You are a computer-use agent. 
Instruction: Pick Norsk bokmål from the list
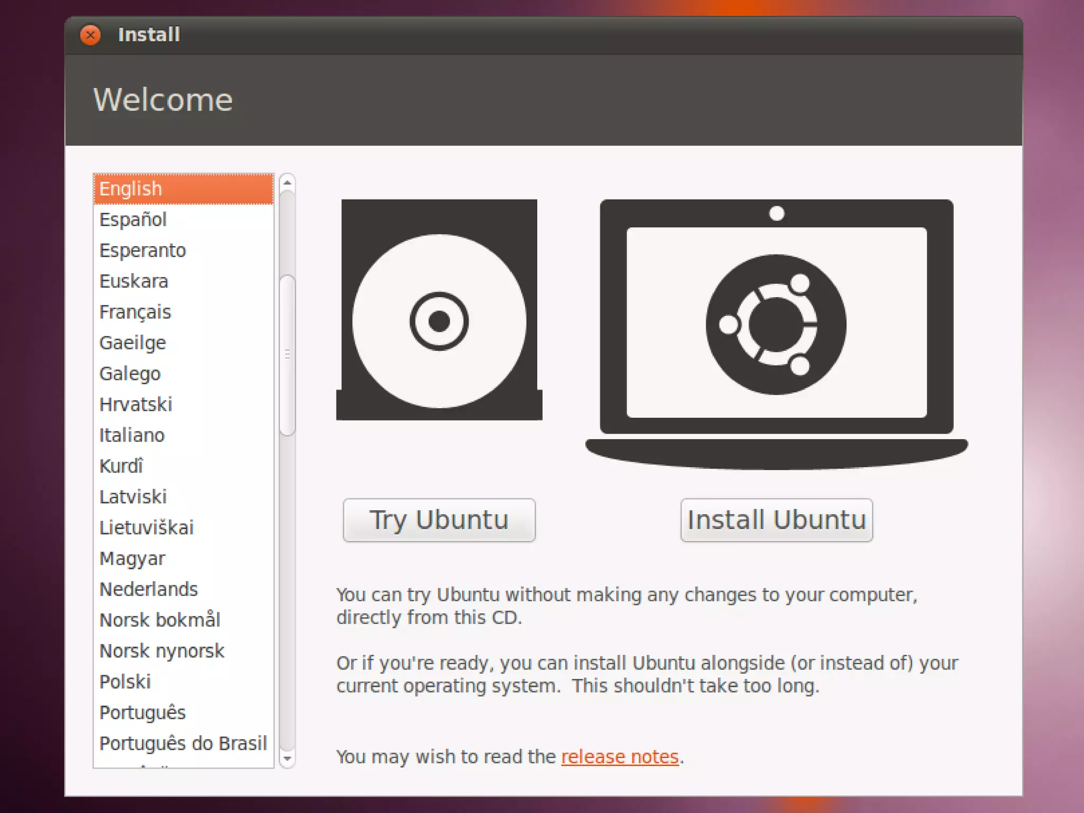tap(160, 620)
